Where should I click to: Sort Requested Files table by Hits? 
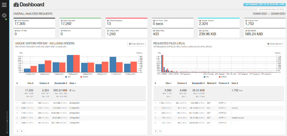point(169,83)
